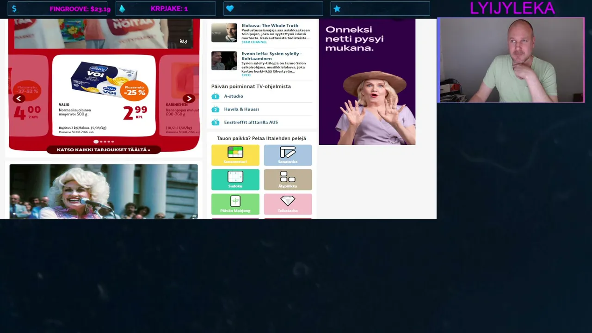Image resolution: width=592 pixels, height=333 pixels.
Task: Open Sanamestari word game tile
Action: point(235,155)
